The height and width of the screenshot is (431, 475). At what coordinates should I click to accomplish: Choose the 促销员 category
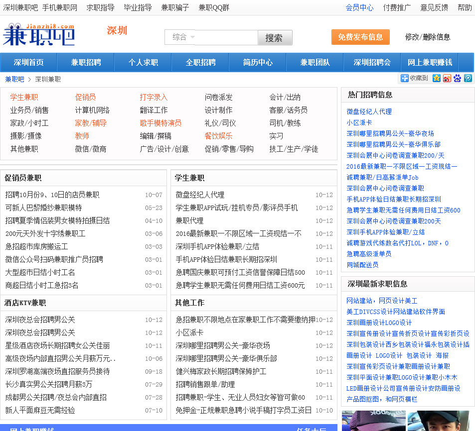point(85,97)
